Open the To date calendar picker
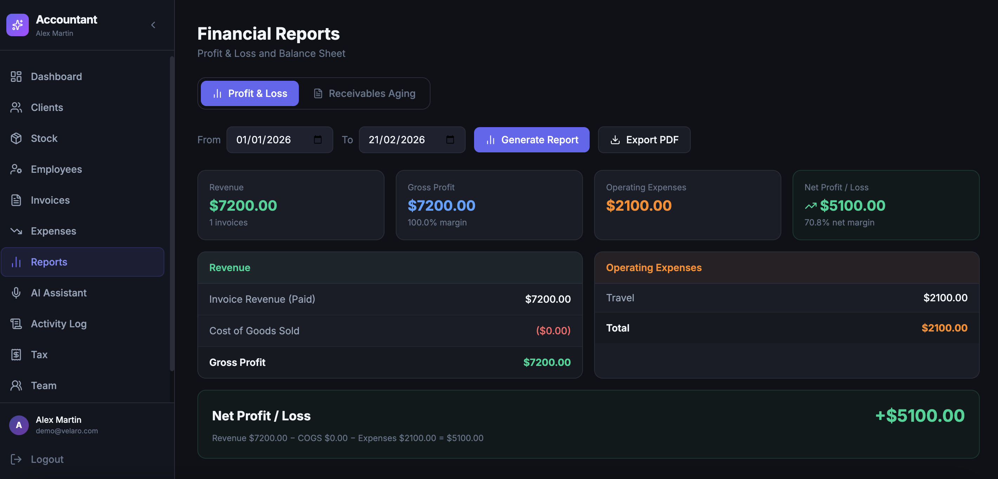The image size is (998, 479). pos(450,139)
